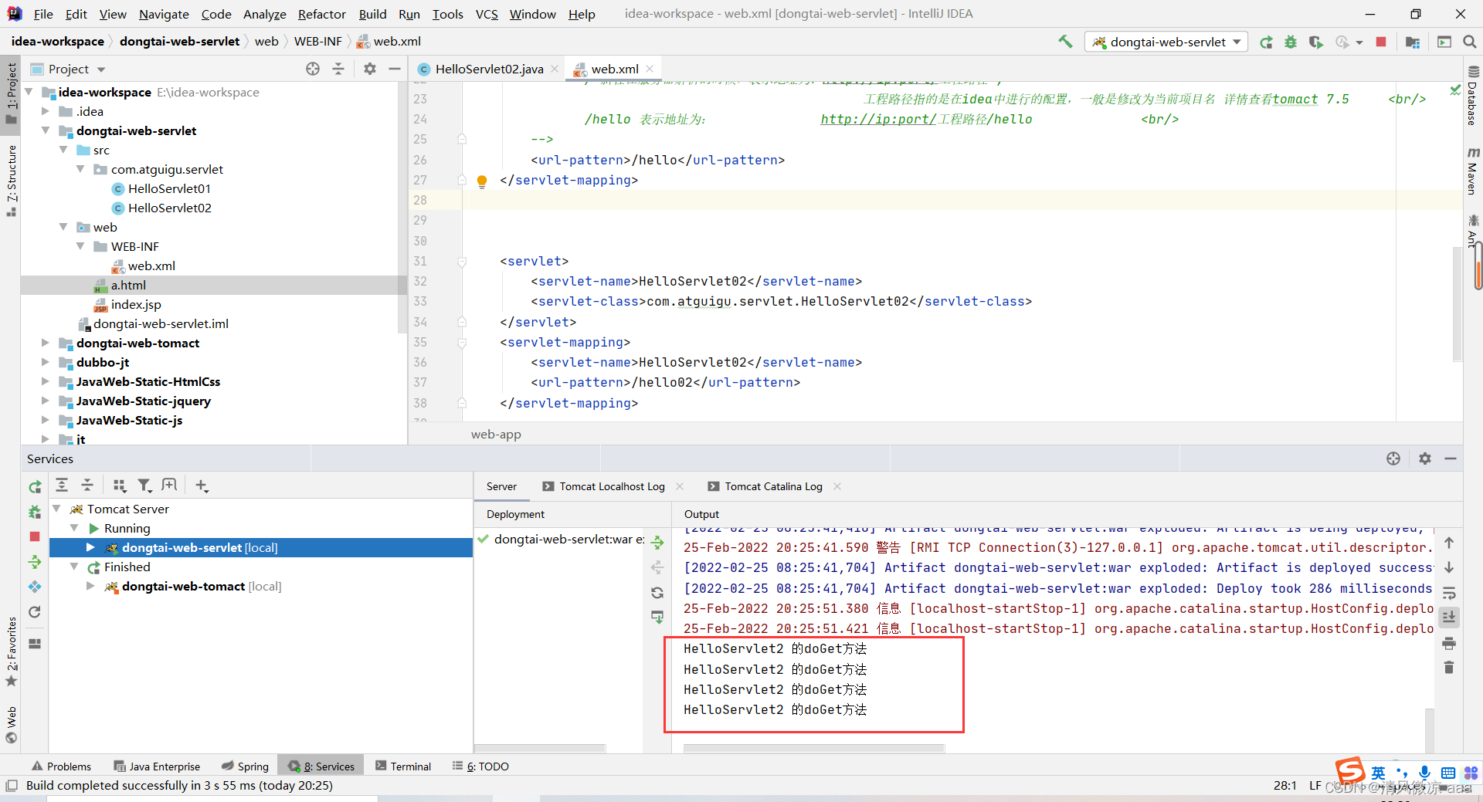Toggle soft-wrap icon in Output panel

[x=1449, y=593]
